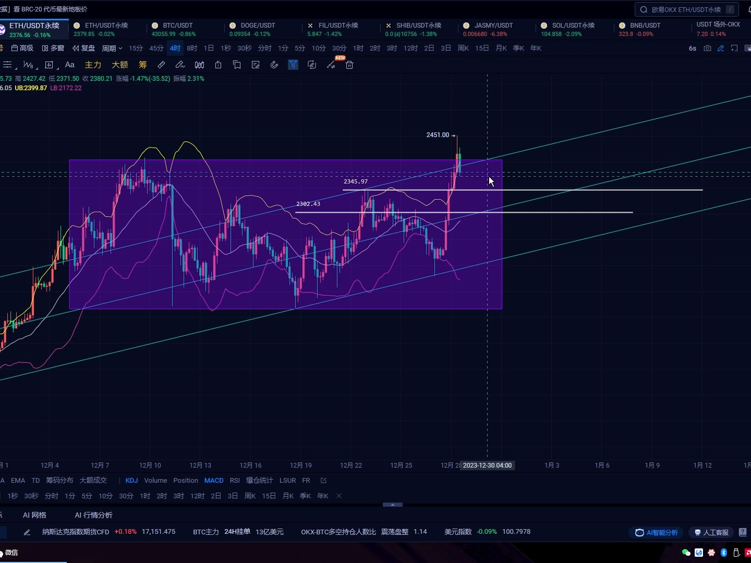Viewport: 751px width, 563px height.
Task: Click the 筹 chip distribution button
Action: 143,65
